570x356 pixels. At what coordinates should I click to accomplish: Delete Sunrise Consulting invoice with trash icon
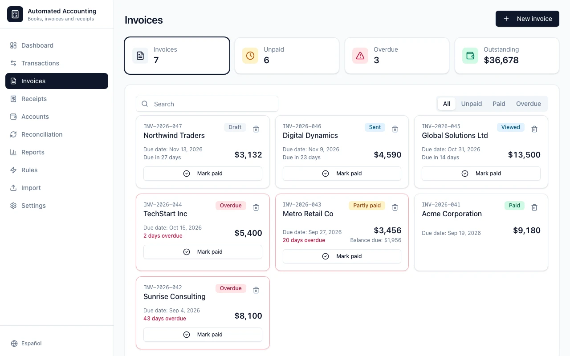(x=256, y=290)
